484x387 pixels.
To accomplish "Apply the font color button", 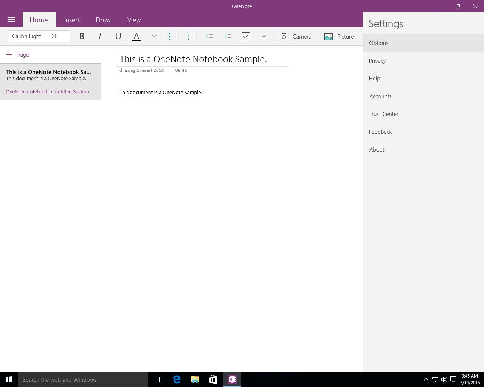I will tap(137, 36).
